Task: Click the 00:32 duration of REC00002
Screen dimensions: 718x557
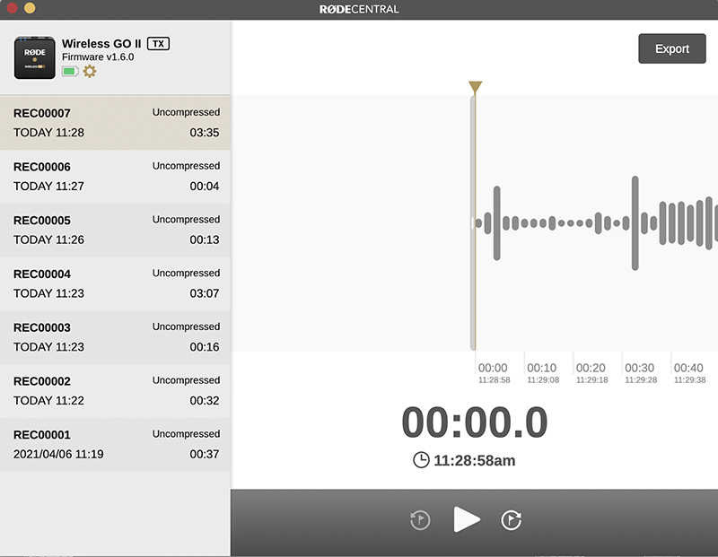Action: [x=205, y=400]
